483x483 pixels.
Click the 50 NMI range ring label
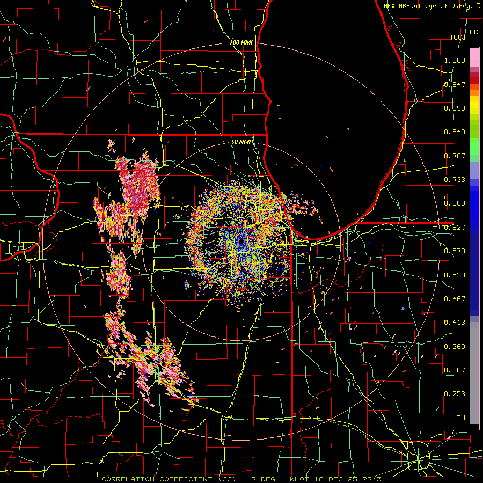241,142
